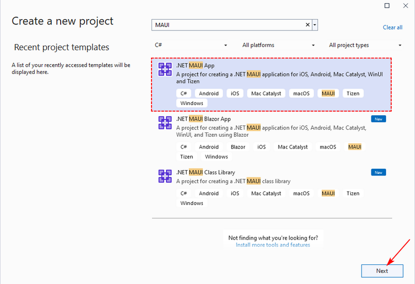Open the All platforms filter dropdown
This screenshot has height=284, width=415.
279,45
